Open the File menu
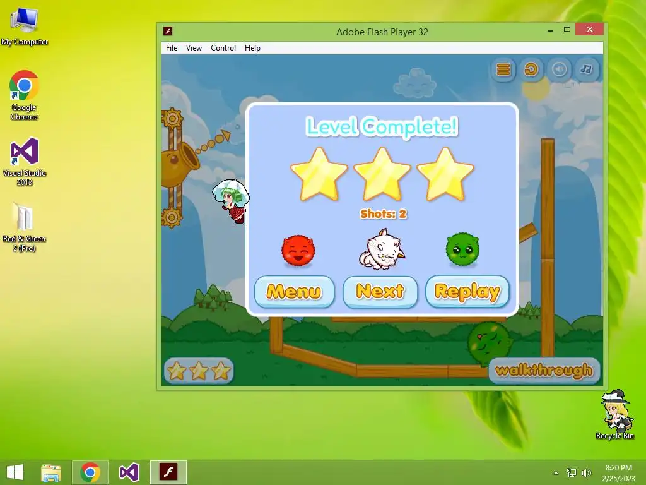This screenshot has width=646, height=485. coord(172,48)
